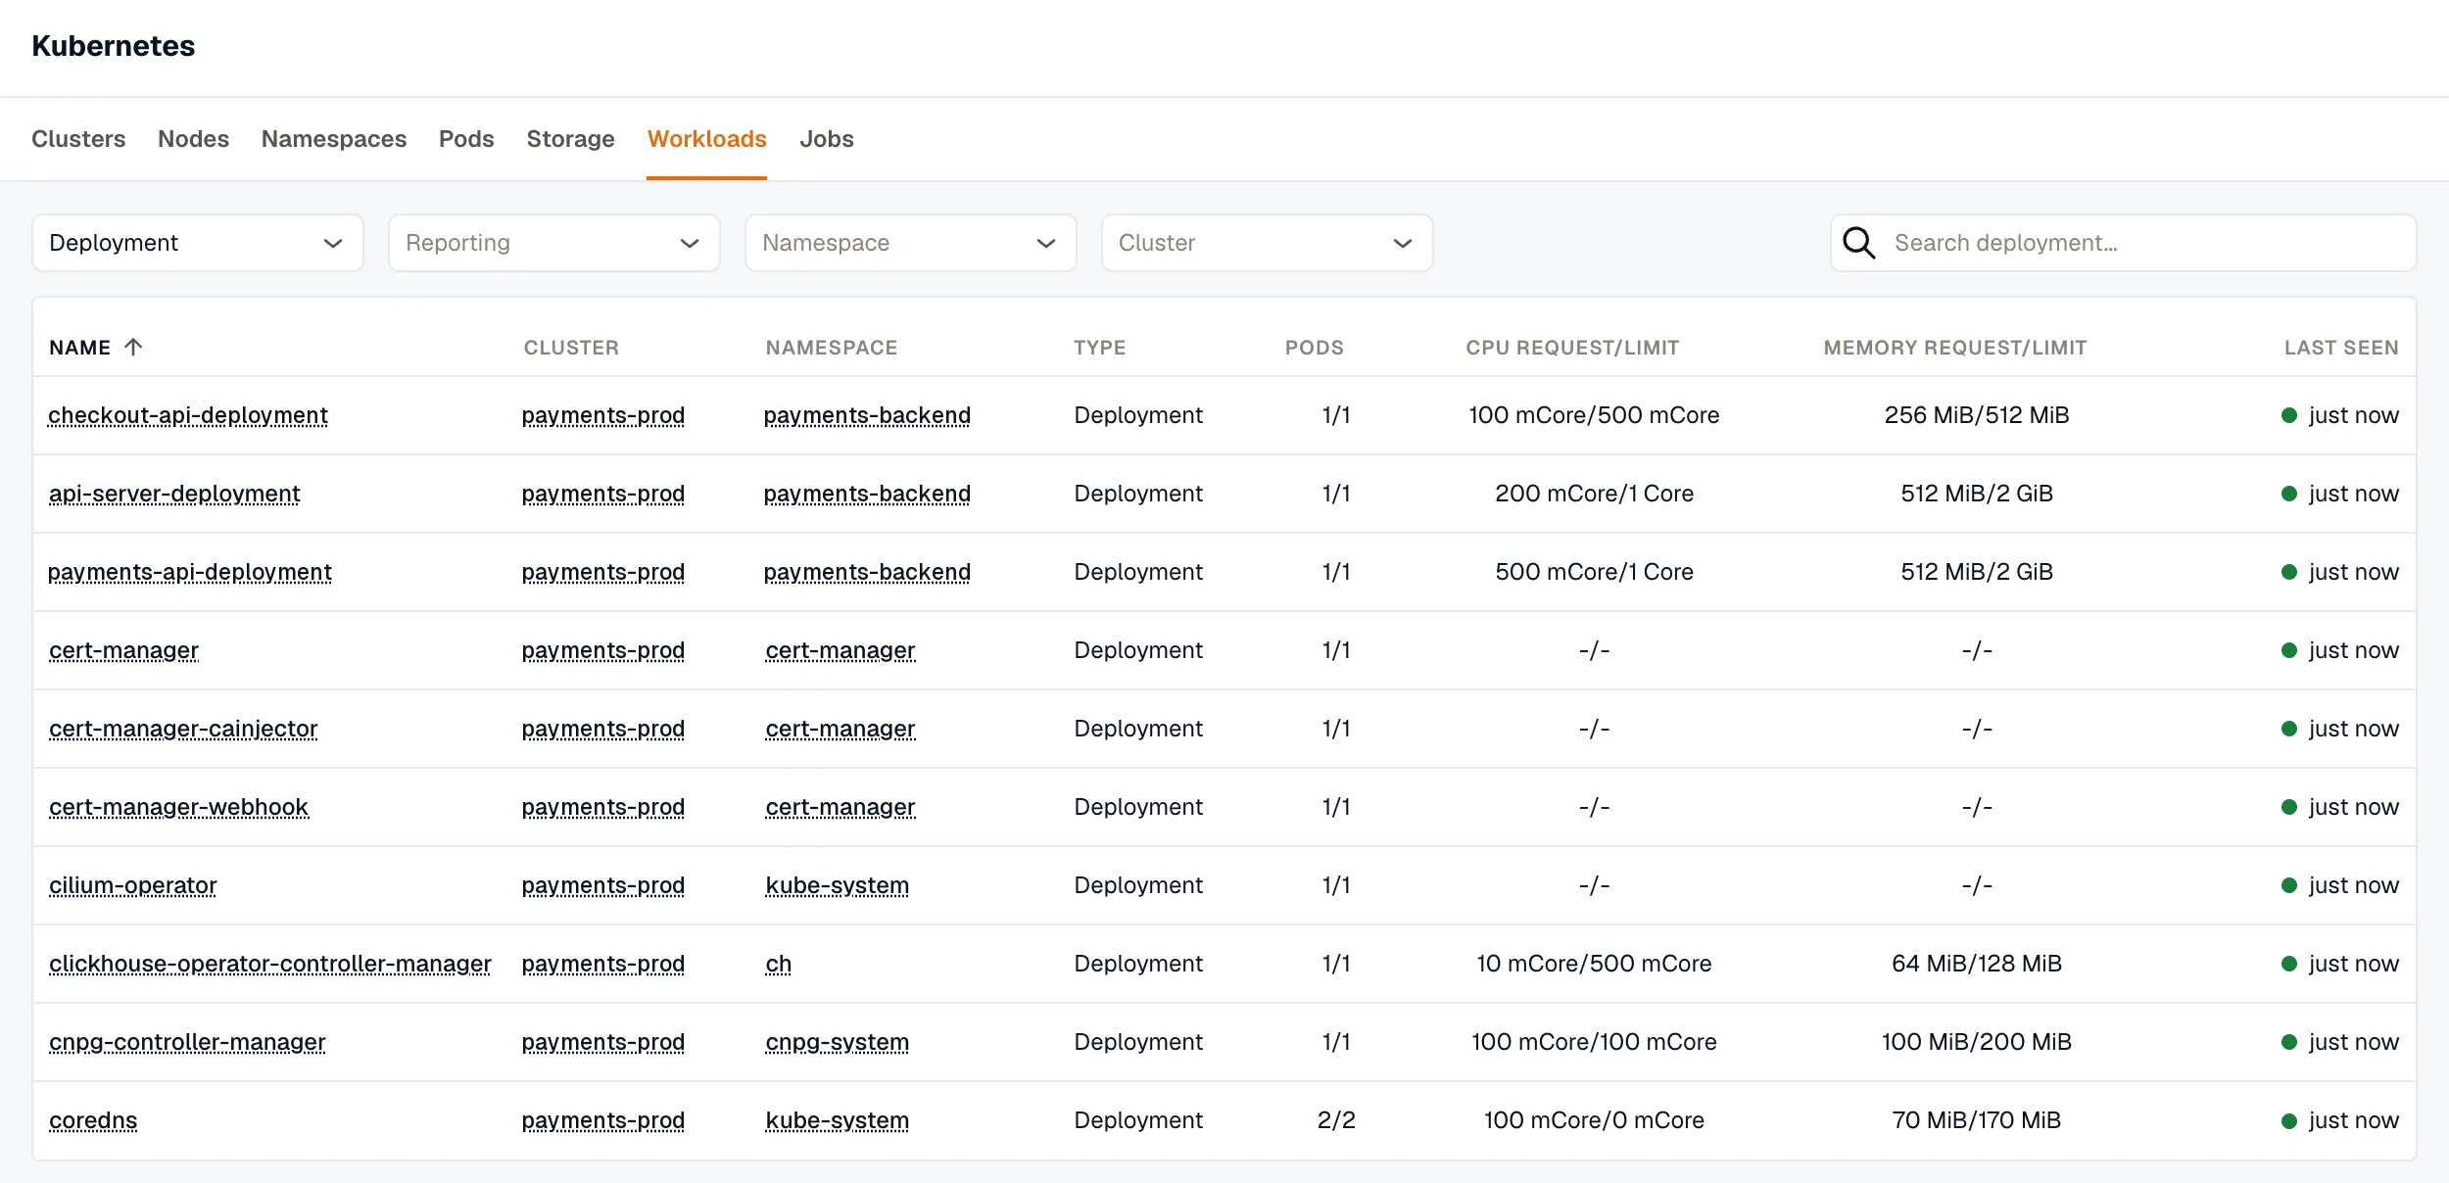The width and height of the screenshot is (2449, 1183).
Task: Open cilium-operator deployment link
Action: tap(133, 885)
